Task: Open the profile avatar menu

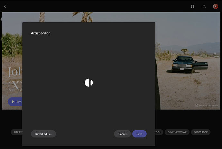Action: [x=216, y=6]
